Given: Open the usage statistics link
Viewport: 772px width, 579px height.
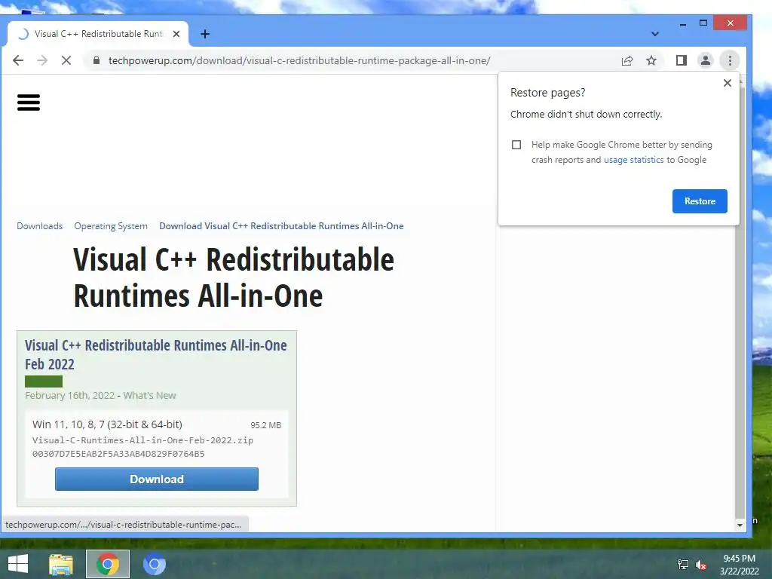Looking at the screenshot, I should (x=633, y=160).
